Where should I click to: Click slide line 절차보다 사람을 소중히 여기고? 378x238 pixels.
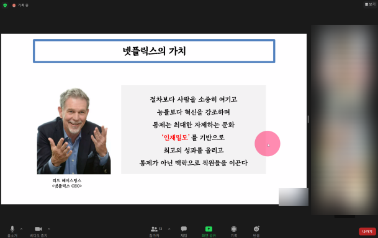194,99
